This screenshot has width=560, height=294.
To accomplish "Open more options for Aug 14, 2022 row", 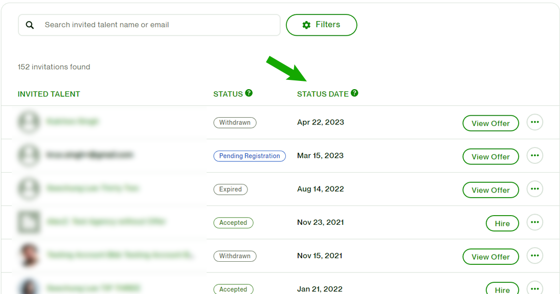I will (534, 189).
